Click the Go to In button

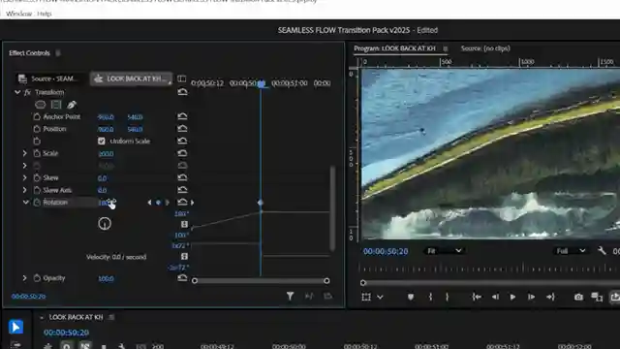tap(477, 297)
